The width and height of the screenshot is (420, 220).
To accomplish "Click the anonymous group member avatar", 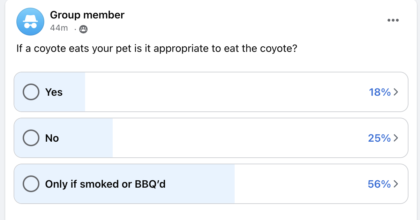I will (30, 22).
